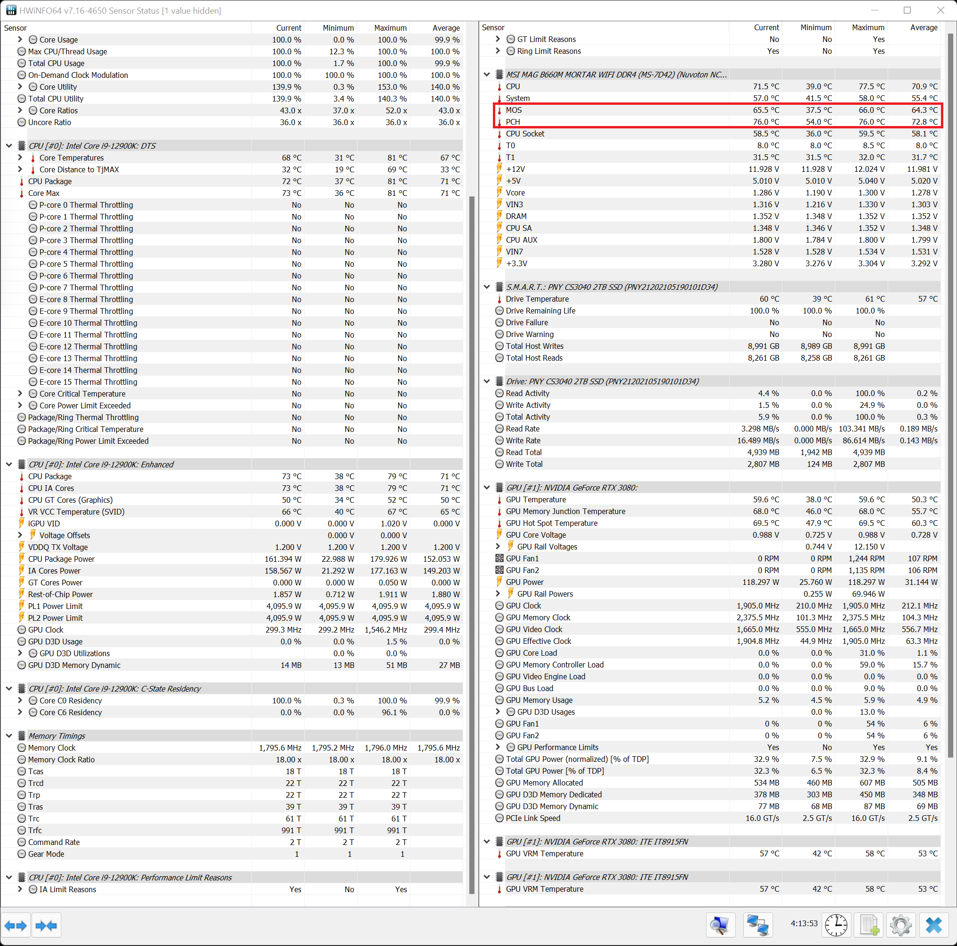Select Package/Ring Thermal Throttling row
The image size is (957, 946).
coord(232,417)
